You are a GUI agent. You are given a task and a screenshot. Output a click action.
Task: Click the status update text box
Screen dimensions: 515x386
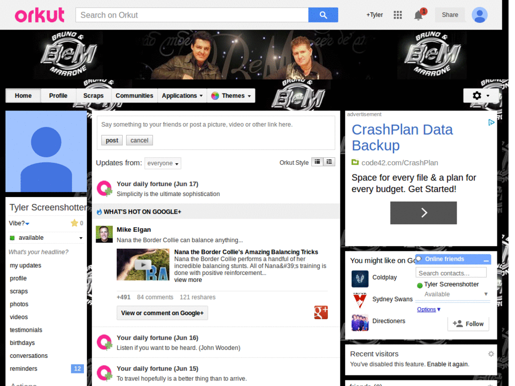tap(216, 125)
